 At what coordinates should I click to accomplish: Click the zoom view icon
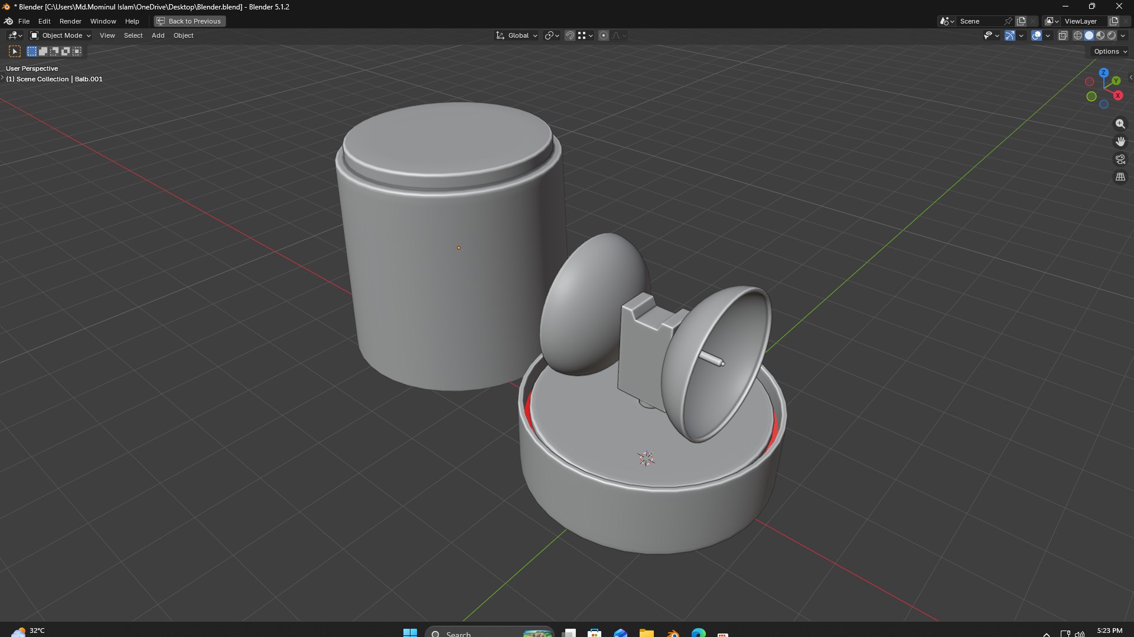(x=1120, y=124)
